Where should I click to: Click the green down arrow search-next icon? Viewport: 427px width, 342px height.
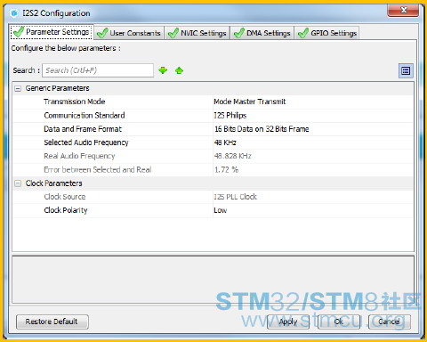[163, 70]
